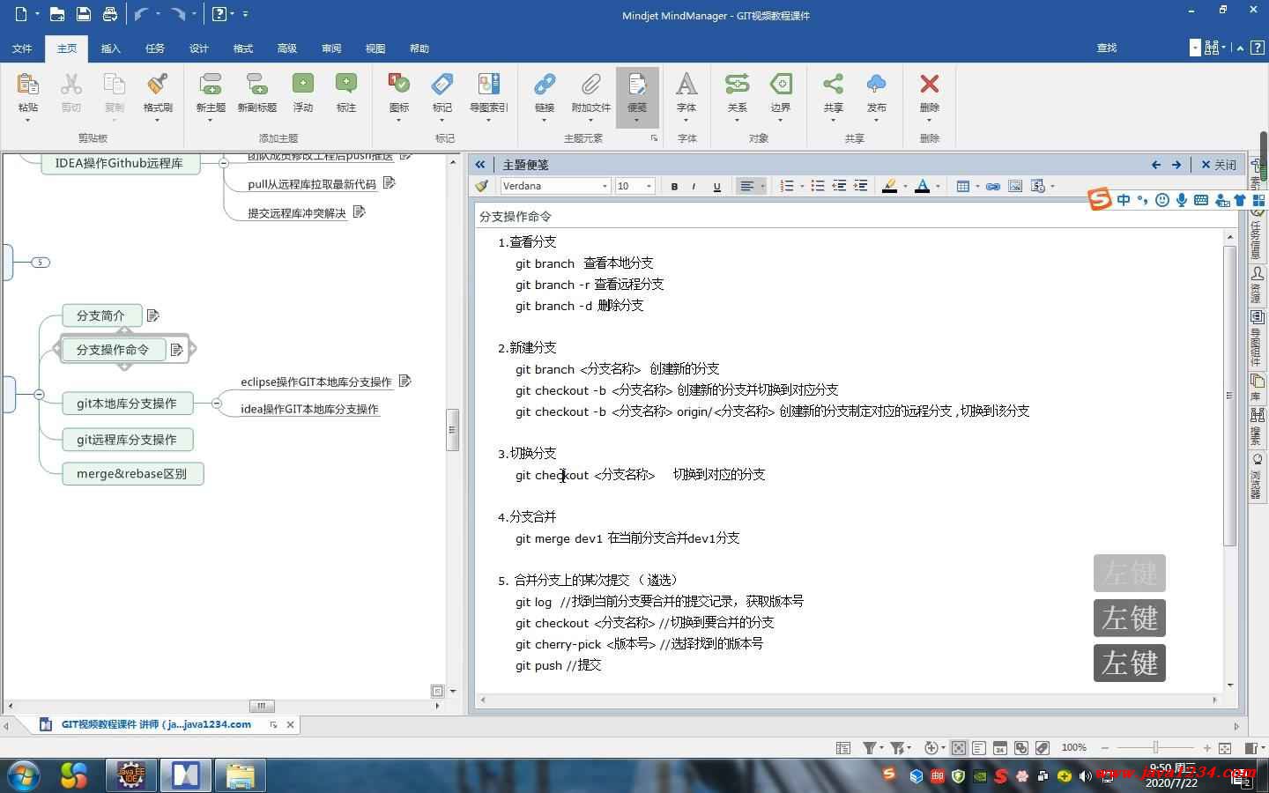Viewport: 1269px width, 793px height.
Task: Open the 关系 relationship tool
Action: (x=737, y=85)
